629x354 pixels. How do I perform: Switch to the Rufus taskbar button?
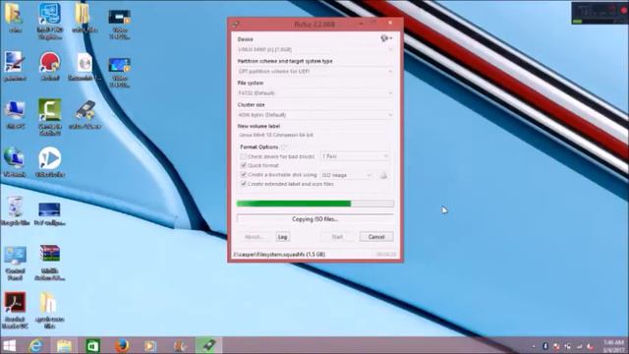(x=208, y=345)
